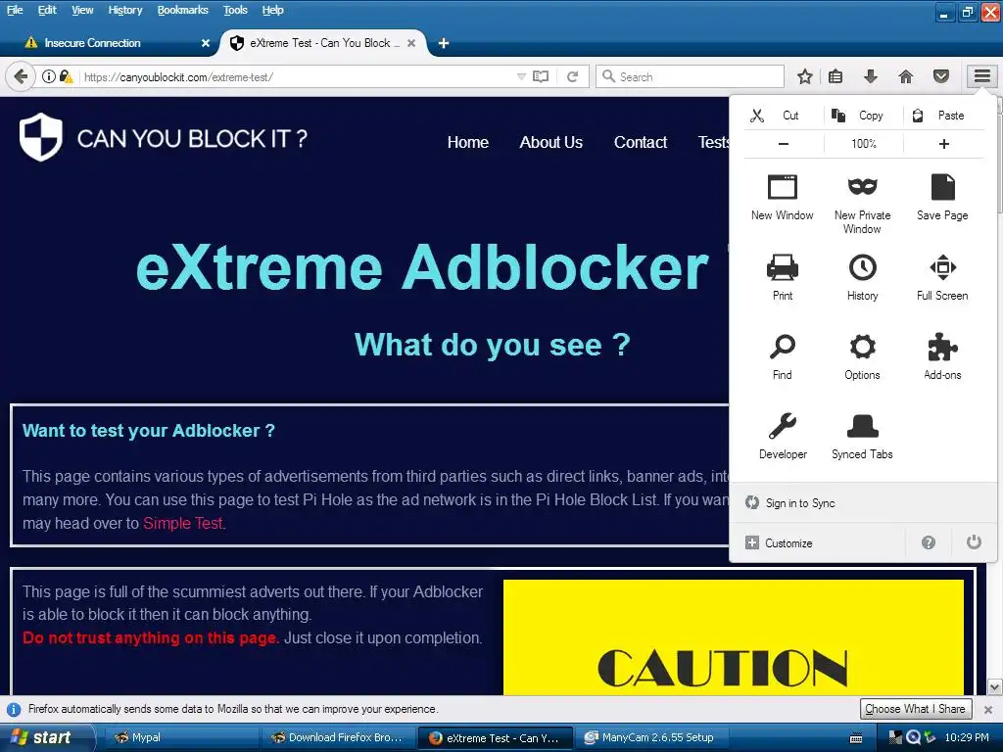1003x752 pixels.
Task: Open the Edit menu
Action: tap(47, 10)
